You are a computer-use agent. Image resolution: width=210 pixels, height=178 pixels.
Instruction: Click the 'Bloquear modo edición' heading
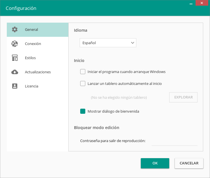click(x=97, y=128)
